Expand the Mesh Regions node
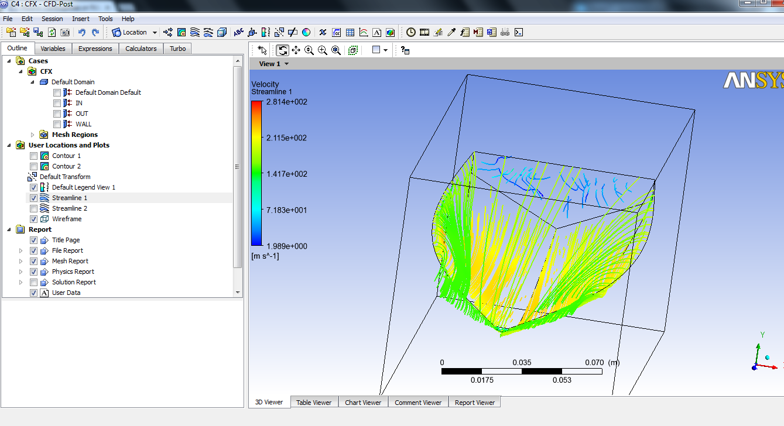Image resolution: width=784 pixels, height=426 pixels. point(33,135)
